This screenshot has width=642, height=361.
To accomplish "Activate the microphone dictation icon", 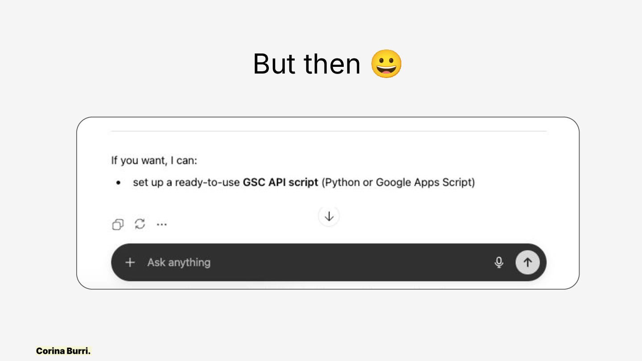I will click(x=499, y=263).
